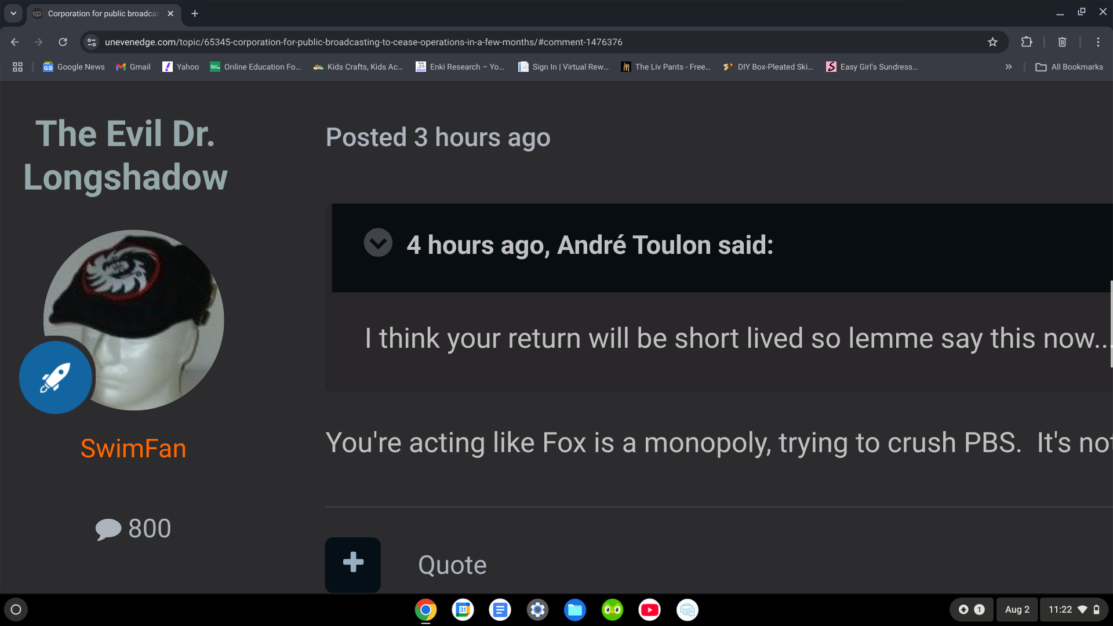The height and width of the screenshot is (626, 1113).
Task: Open The Evil Dr. Longshadow avatar
Action: (134, 320)
